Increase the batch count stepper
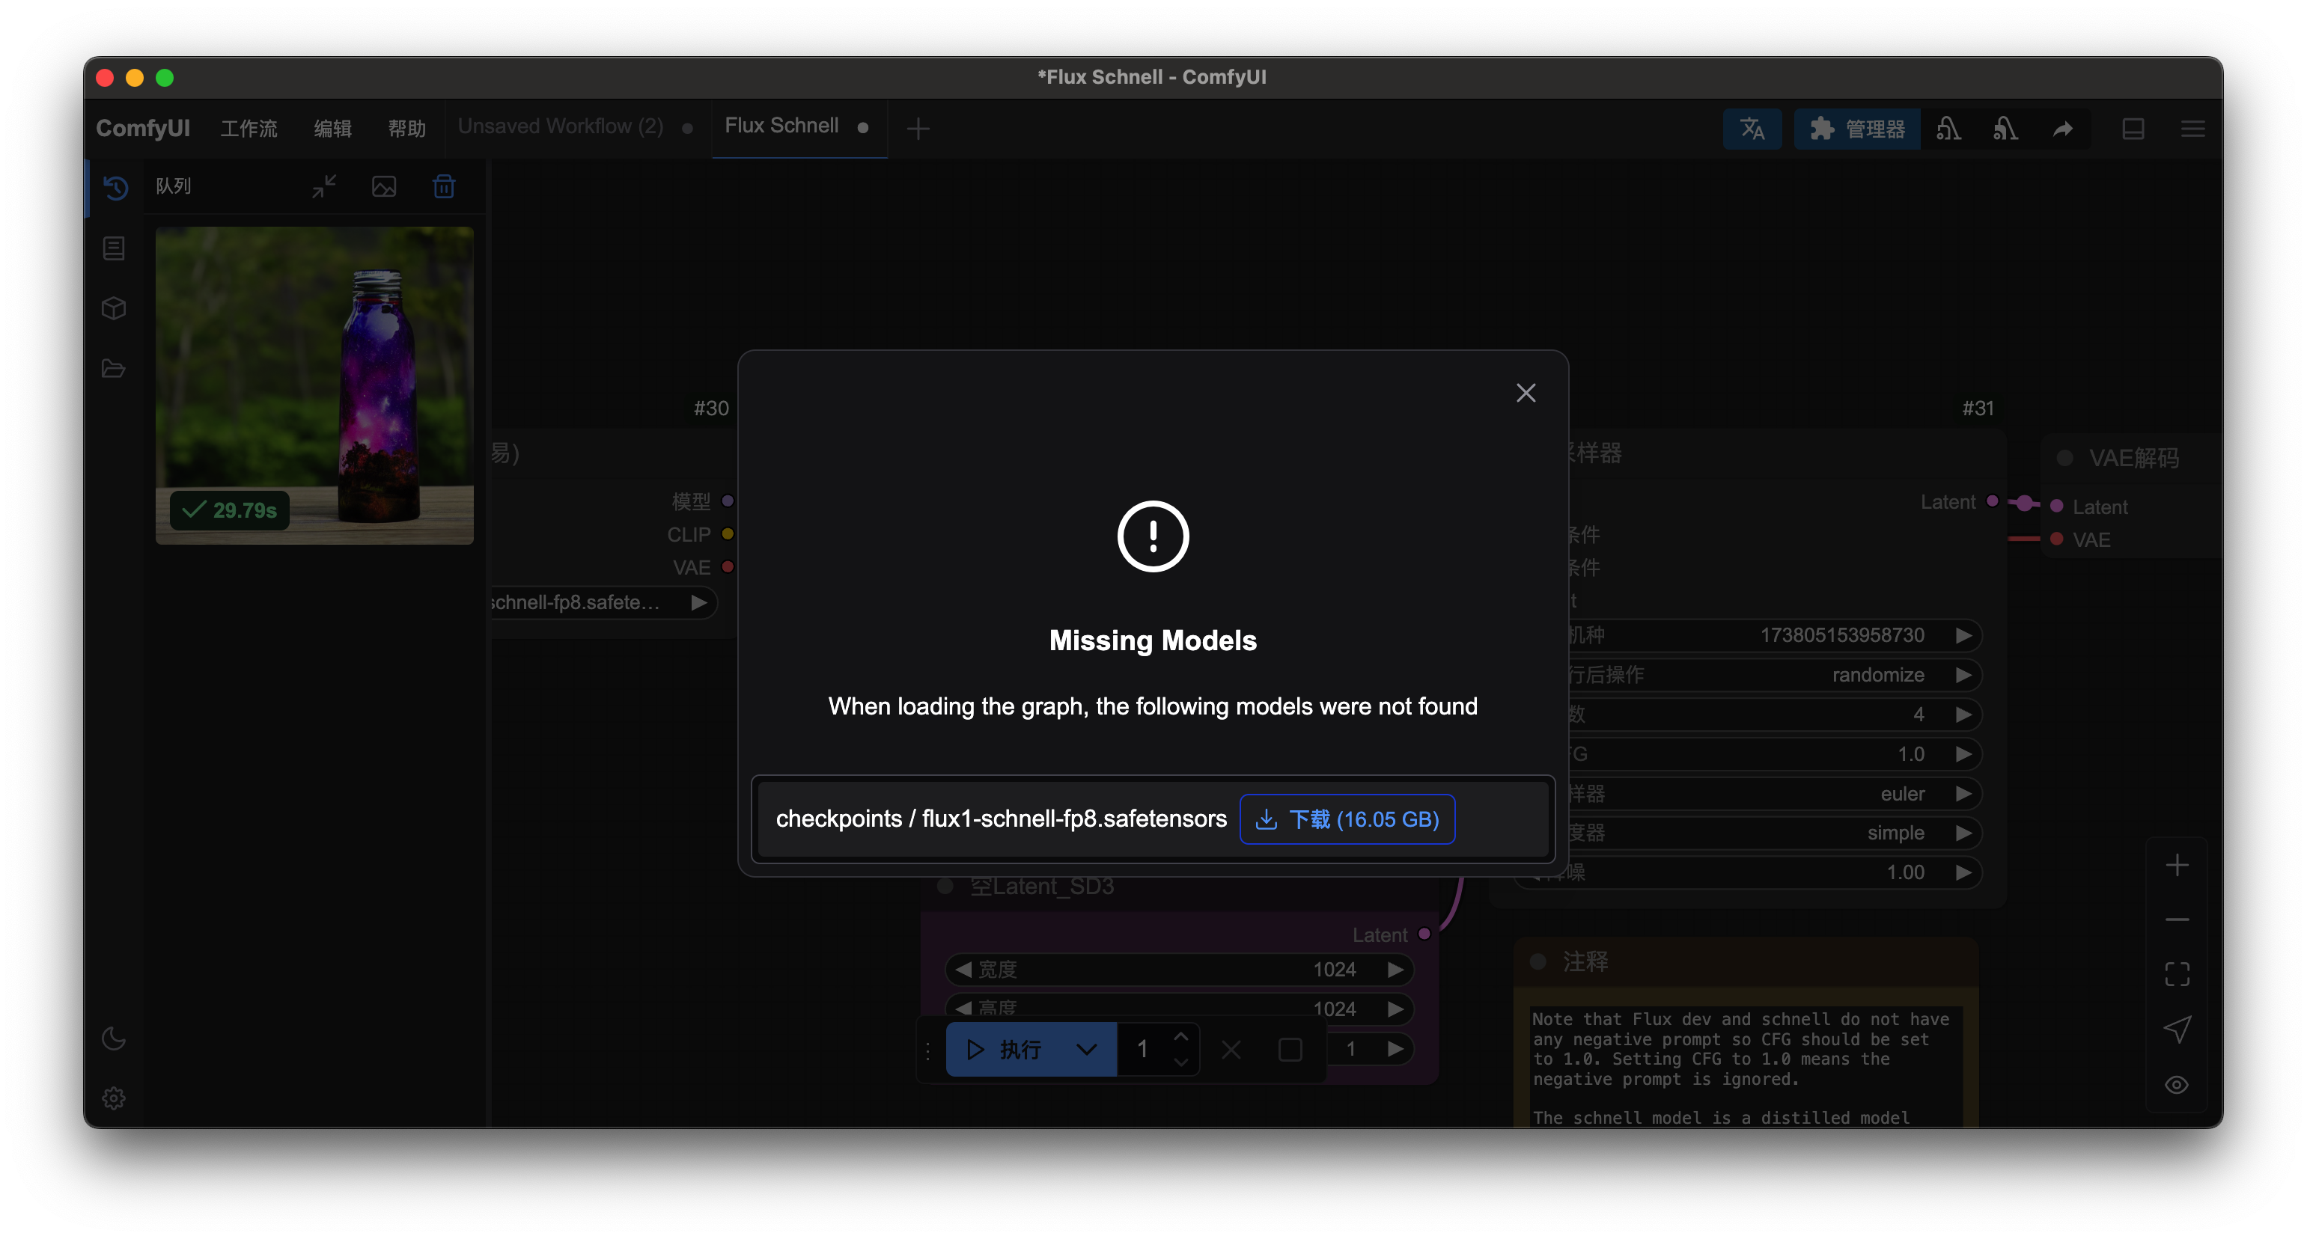Viewport: 2307px width, 1239px height. (1181, 1037)
